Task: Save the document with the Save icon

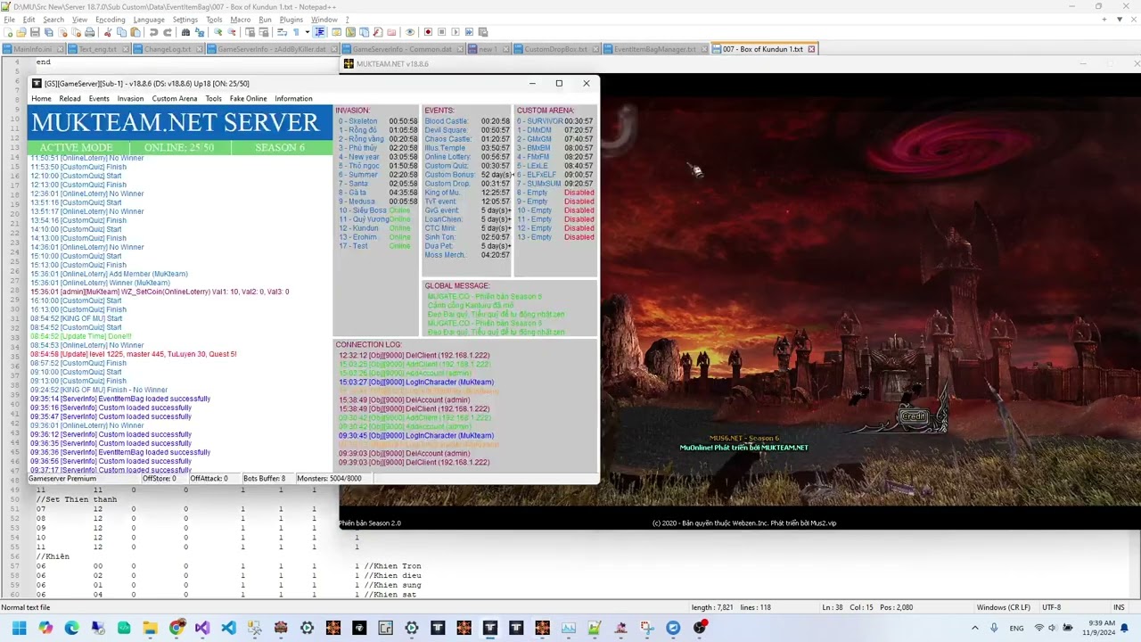Action: pyautogui.click(x=34, y=32)
